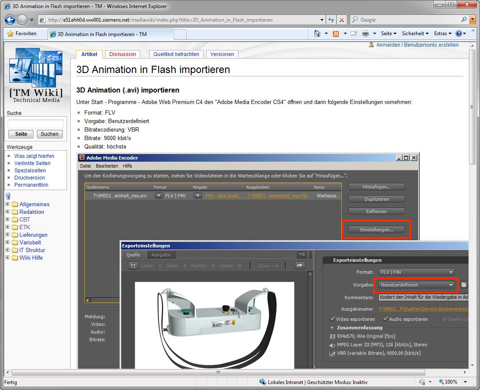Open the Home page icon
This screenshot has width=480, height=390.
coord(317,34)
